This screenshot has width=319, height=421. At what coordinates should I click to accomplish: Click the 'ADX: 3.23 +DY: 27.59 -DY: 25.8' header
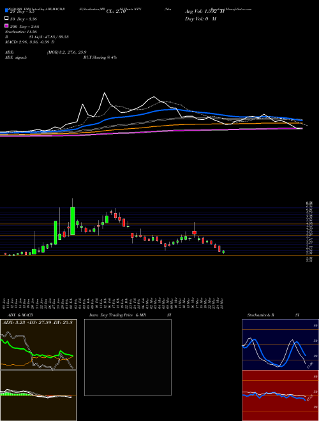click(x=38, y=322)
